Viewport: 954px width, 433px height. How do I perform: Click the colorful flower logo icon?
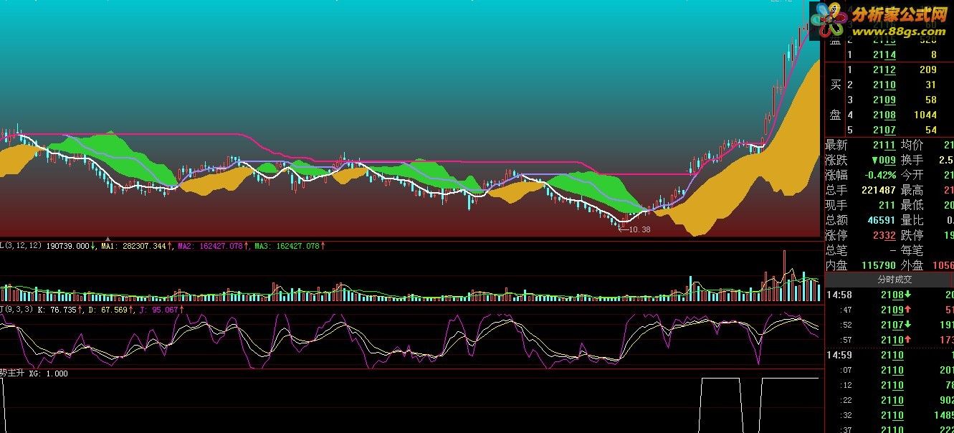click(x=829, y=19)
